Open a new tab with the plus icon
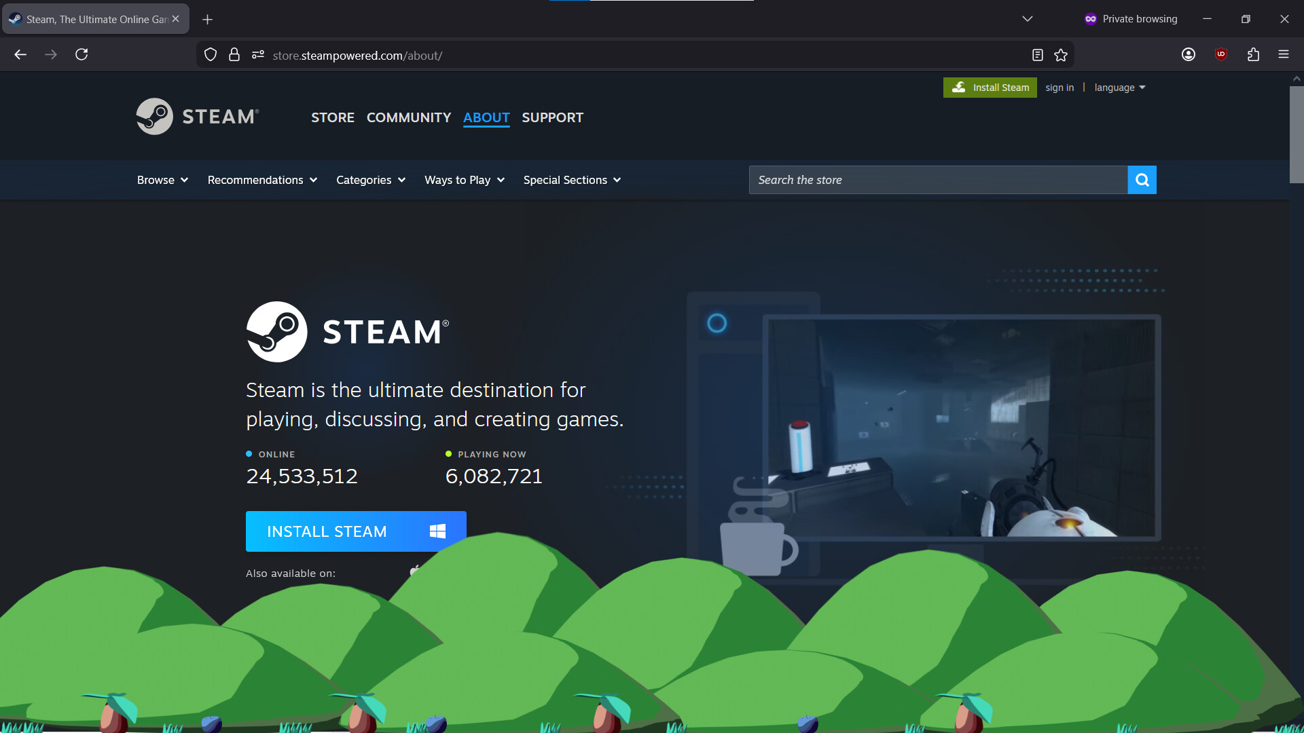 point(208,19)
